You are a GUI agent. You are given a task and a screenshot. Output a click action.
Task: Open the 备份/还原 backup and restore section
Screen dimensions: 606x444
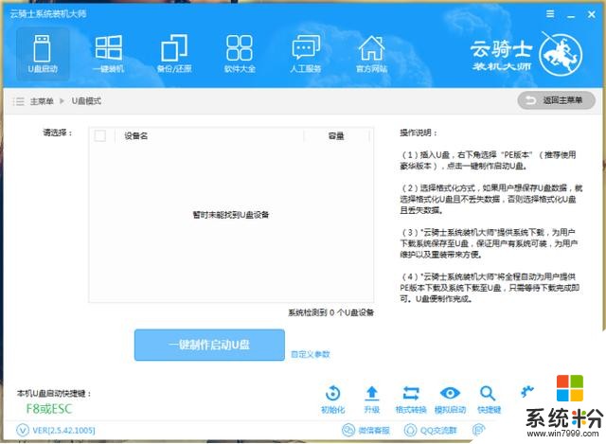click(x=173, y=54)
